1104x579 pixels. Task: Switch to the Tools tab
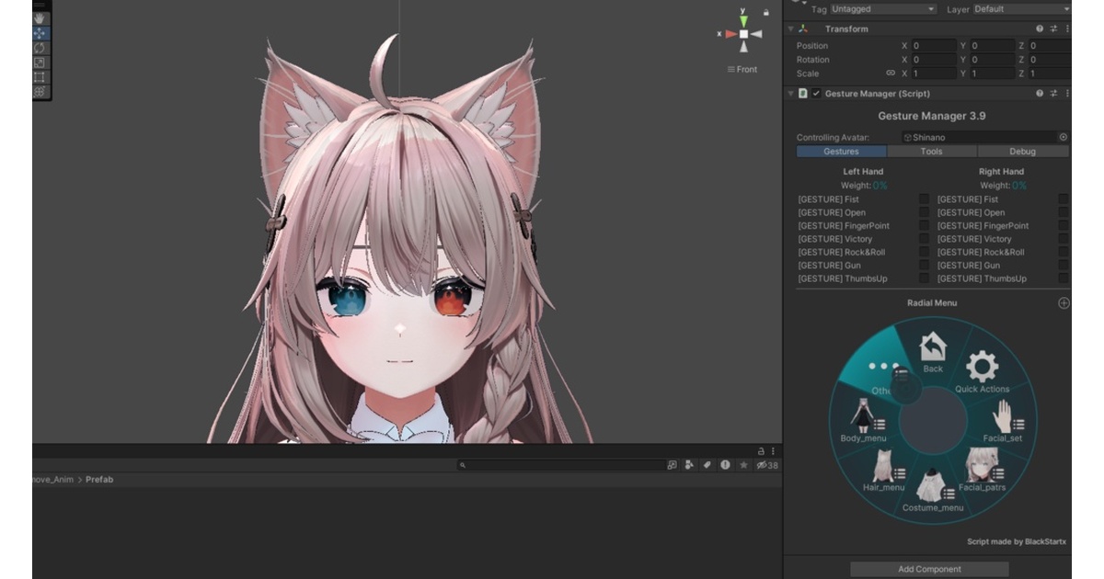click(x=931, y=151)
